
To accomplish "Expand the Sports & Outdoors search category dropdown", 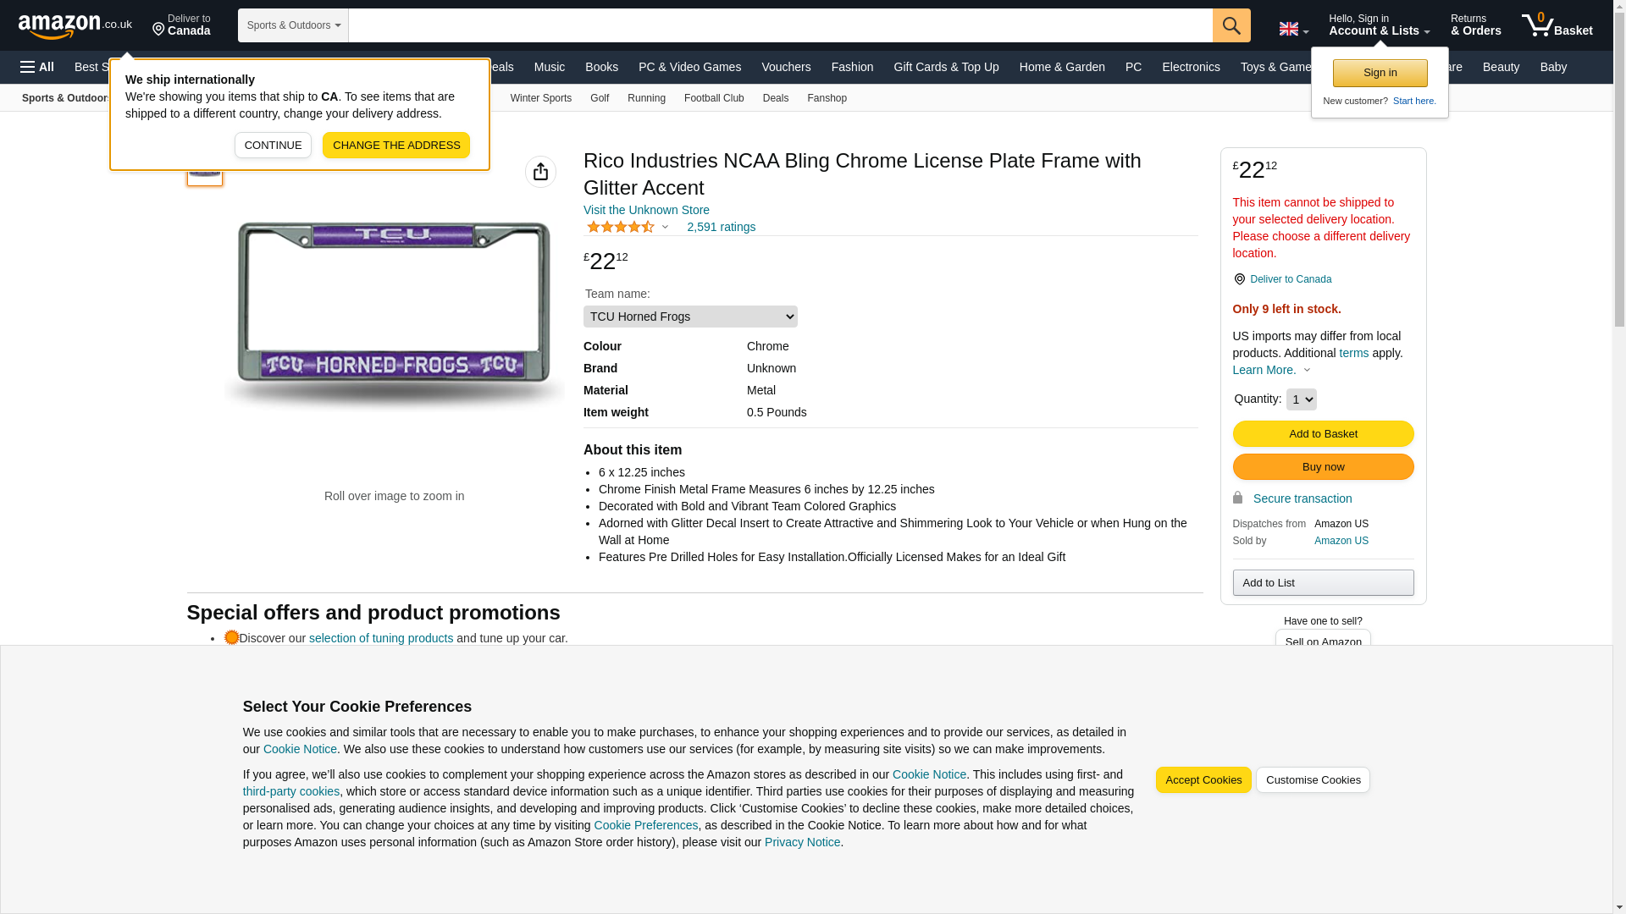I will click(293, 25).
